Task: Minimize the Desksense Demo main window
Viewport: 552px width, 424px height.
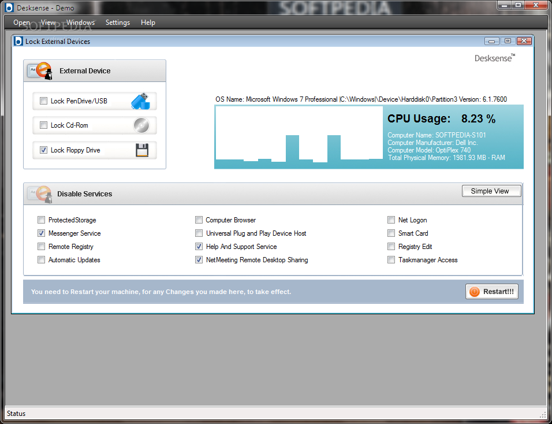Action: pos(505,5)
